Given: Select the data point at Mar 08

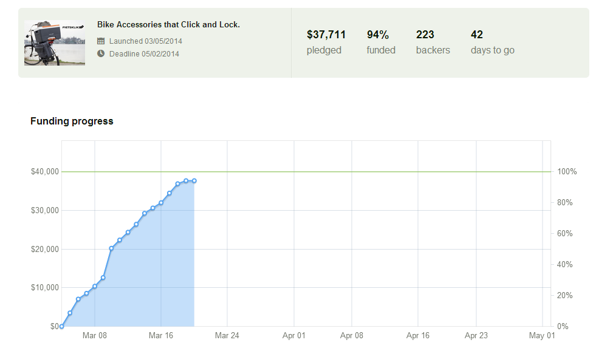Looking at the screenshot, I should coord(95,287).
